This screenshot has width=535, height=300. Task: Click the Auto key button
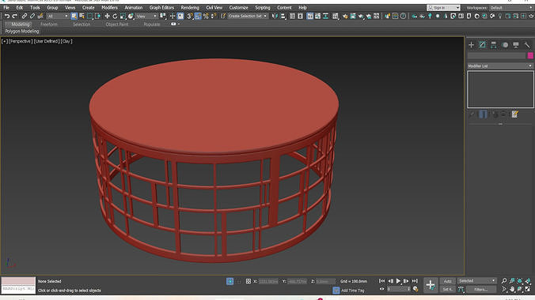pyautogui.click(x=448, y=281)
